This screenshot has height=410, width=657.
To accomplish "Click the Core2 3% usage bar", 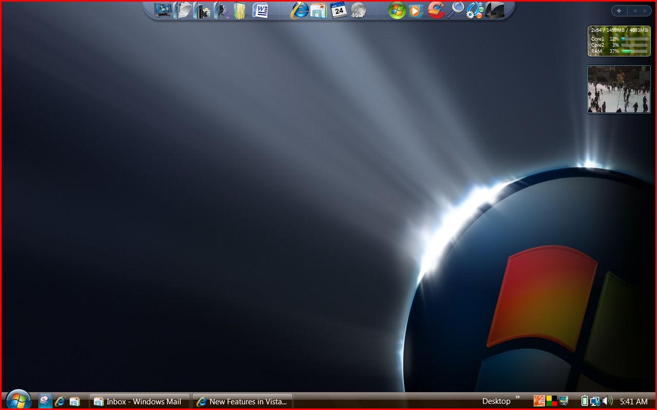I will (634, 45).
